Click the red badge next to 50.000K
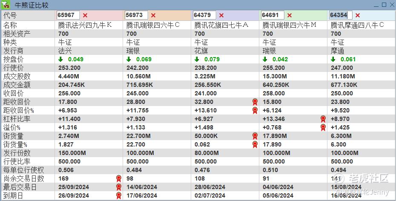 tap(255, 136)
